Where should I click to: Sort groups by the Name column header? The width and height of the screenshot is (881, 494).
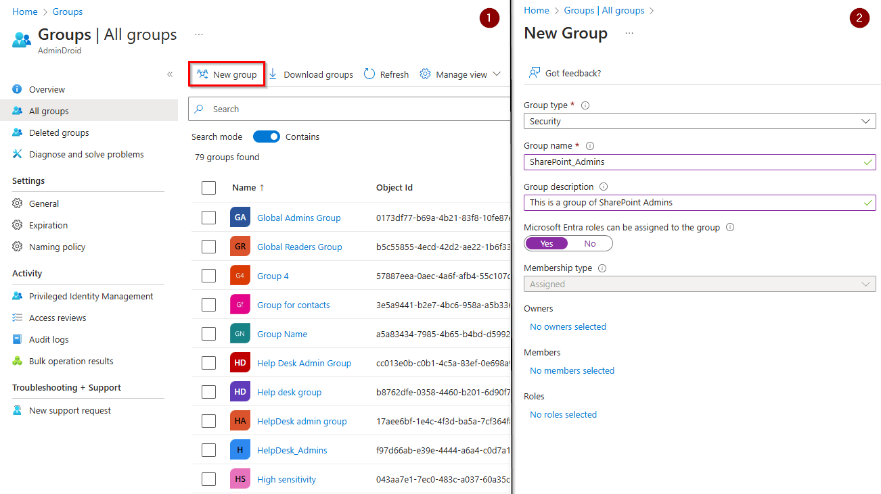point(246,187)
